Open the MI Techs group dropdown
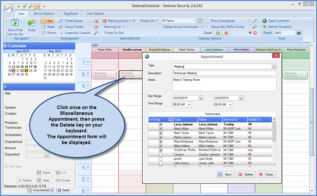This screenshot has height=196, width=317. coord(195,21)
